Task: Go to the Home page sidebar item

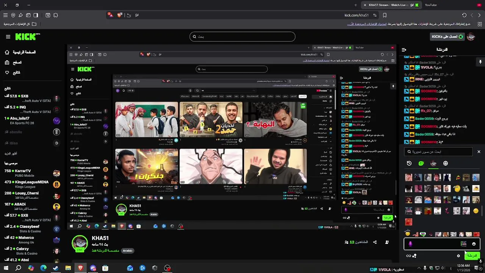Action: pos(21,52)
